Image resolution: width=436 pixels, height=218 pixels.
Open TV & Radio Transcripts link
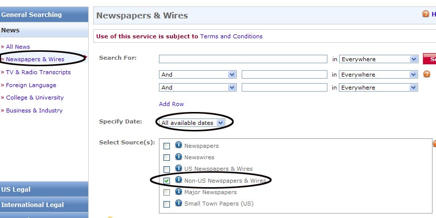click(x=38, y=72)
